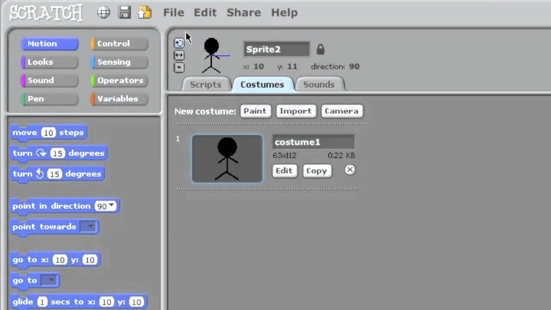Click degrees value in turn clockwise block
This screenshot has width=551, height=310.
pyautogui.click(x=57, y=153)
